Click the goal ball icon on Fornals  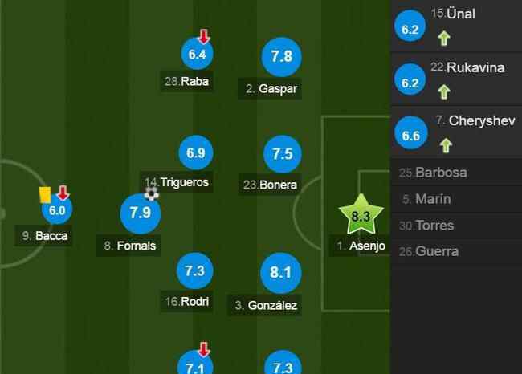click(152, 193)
